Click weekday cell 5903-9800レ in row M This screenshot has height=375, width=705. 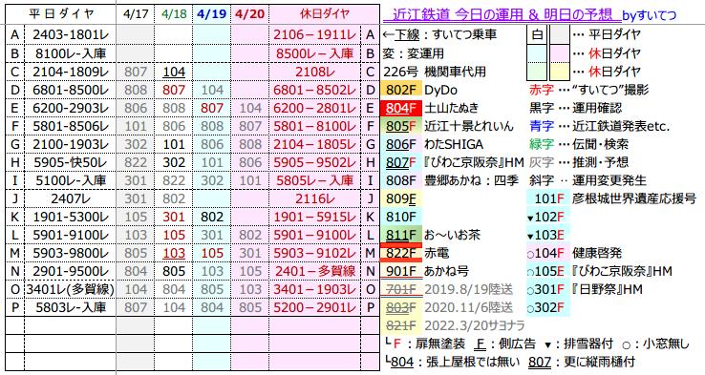[71, 253]
